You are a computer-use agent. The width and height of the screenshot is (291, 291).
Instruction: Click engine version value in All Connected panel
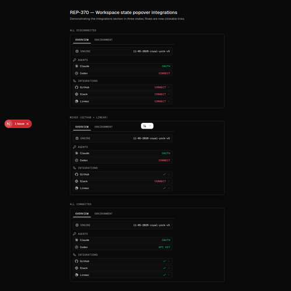pyautogui.click(x=152, y=225)
